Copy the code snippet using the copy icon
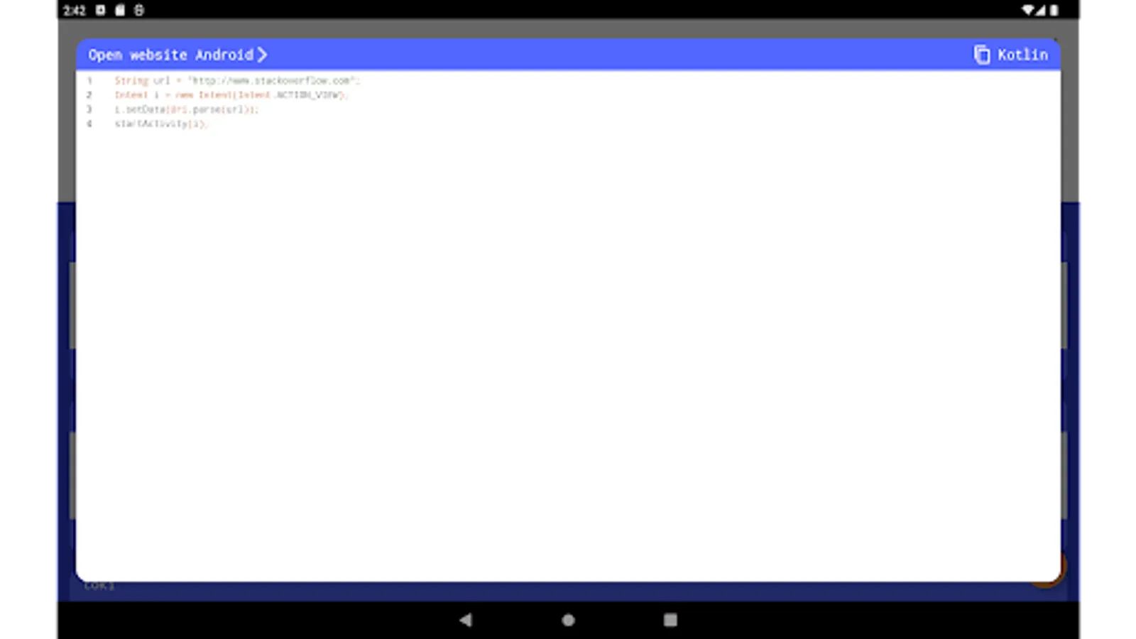This screenshot has width=1136, height=639. click(x=982, y=55)
